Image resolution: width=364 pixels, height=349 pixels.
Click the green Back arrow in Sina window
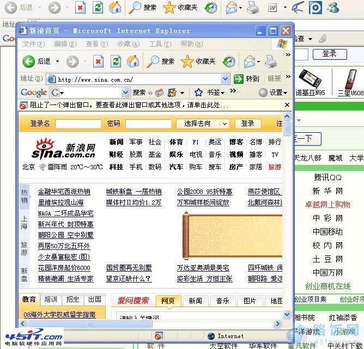click(x=29, y=62)
